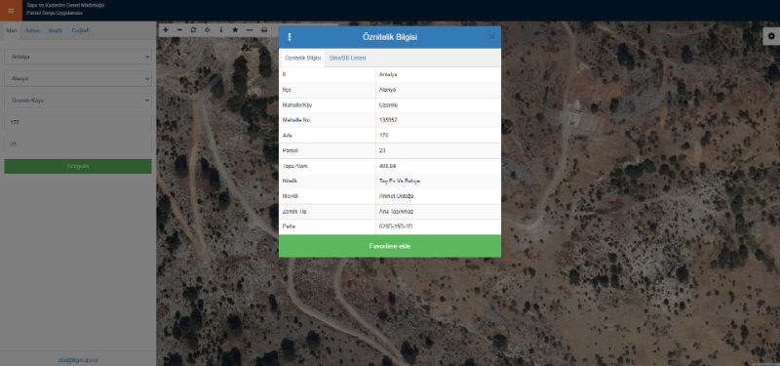Switch to the Öznitelik Bilgisi tab
Screen dimensions: 780x366
(302, 59)
